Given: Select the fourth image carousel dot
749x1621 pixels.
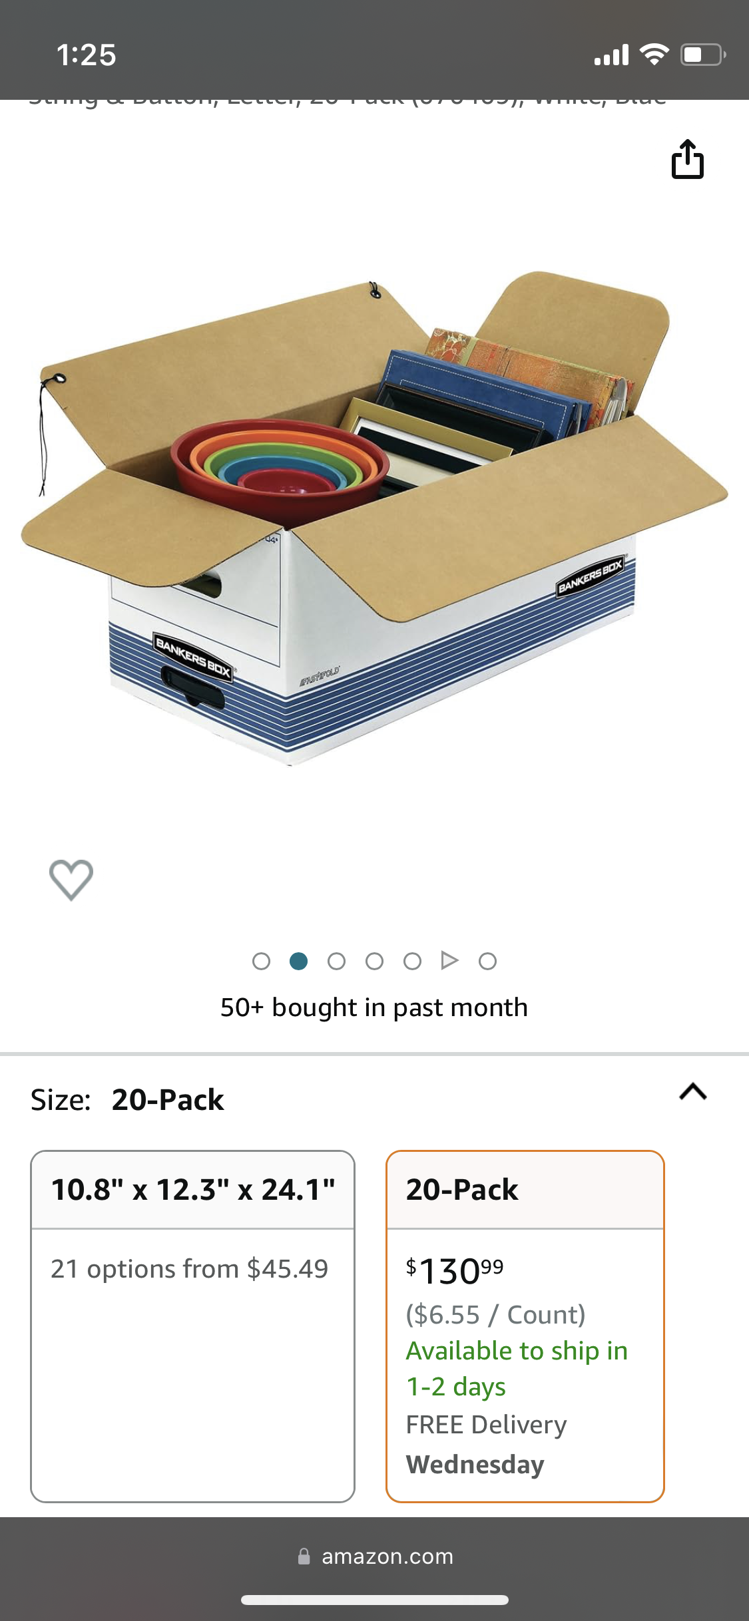Looking at the screenshot, I should point(374,961).
